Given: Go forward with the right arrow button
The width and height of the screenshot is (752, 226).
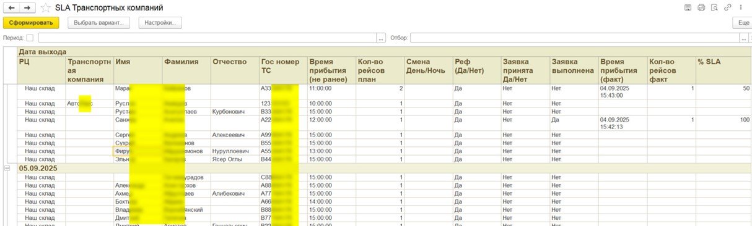Looking at the screenshot, I should [x=27, y=8].
